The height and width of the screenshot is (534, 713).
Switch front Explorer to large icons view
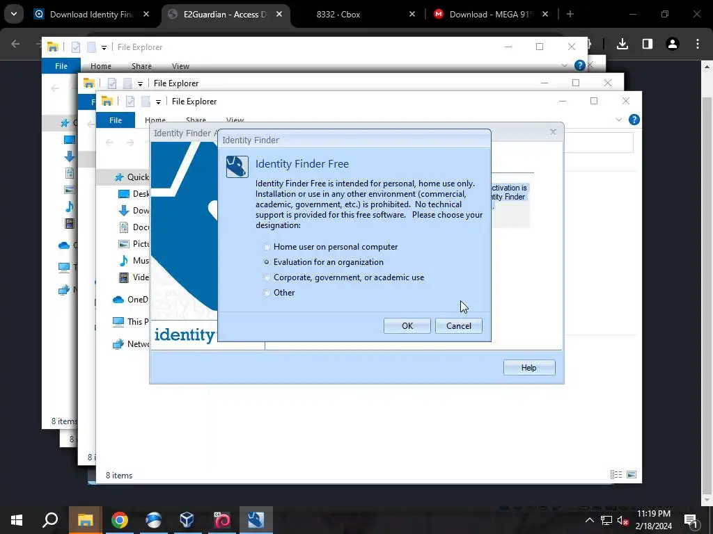click(632, 474)
